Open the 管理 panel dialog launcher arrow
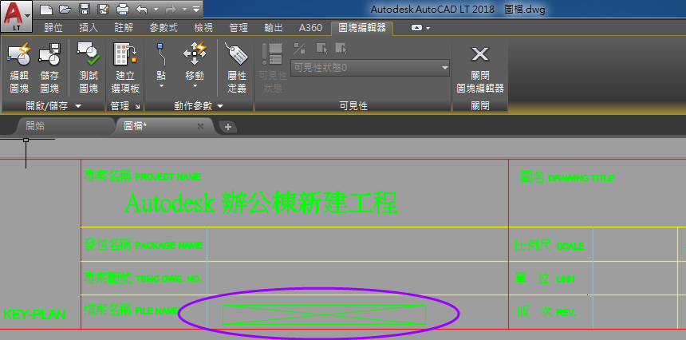This screenshot has width=686, height=340. click(x=137, y=106)
